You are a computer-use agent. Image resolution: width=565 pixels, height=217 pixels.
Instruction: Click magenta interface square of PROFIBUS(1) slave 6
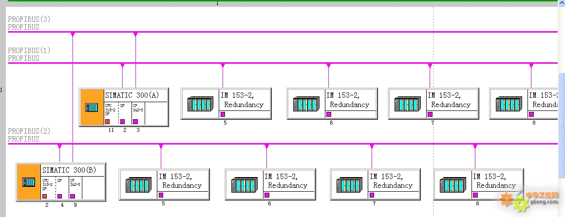coord(329,114)
